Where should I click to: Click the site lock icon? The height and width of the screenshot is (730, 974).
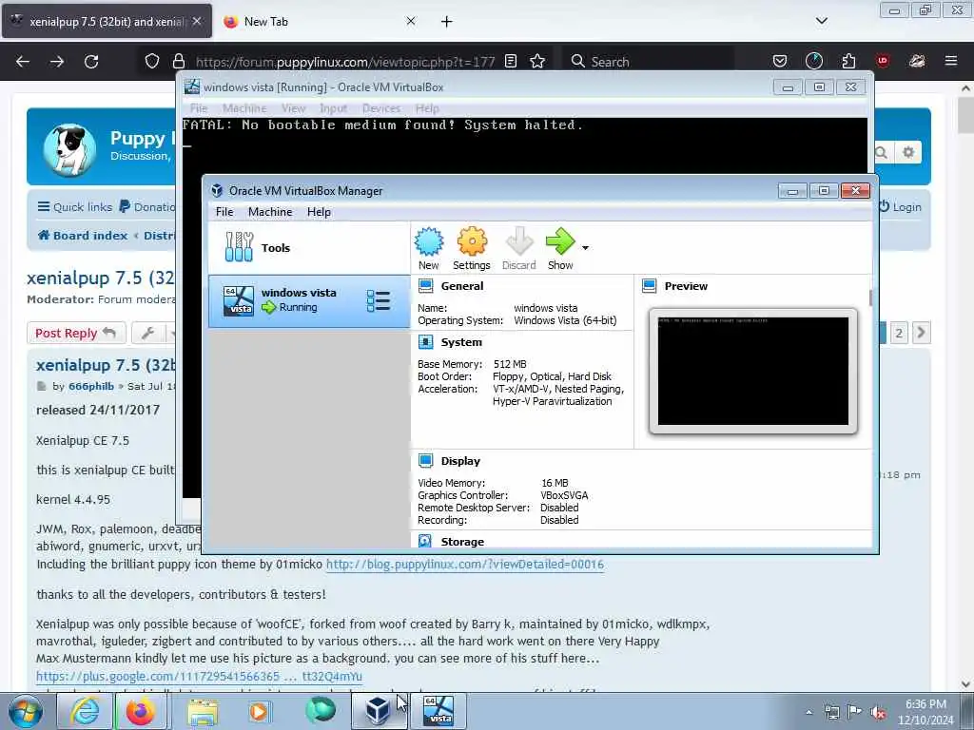tap(179, 62)
